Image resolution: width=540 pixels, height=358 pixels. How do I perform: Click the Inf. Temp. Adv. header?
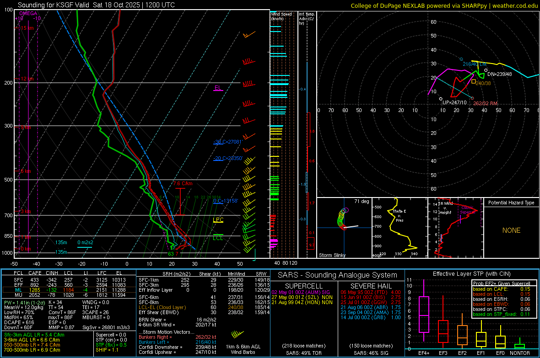[x=307, y=19]
